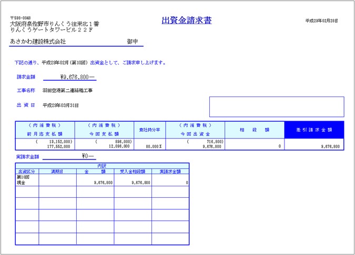Click the highlighted 差引請求金額 header
This screenshot has width=355, height=255.
click(x=314, y=130)
